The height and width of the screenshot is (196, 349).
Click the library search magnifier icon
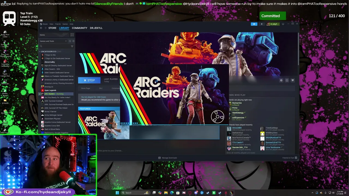pos(41,46)
